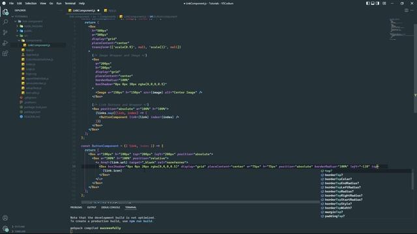Screen dimensions: 417x234
Task: Click the editor horizontal scrollbar
Action: 200,202
